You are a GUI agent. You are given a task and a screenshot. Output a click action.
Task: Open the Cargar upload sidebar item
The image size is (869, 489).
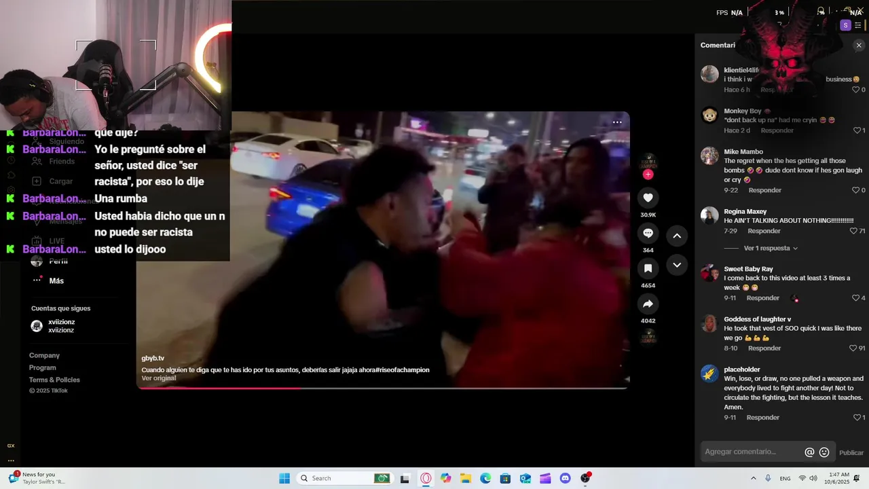(x=61, y=181)
